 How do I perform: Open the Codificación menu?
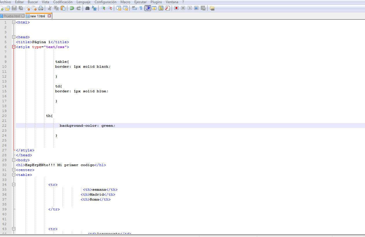63,2
